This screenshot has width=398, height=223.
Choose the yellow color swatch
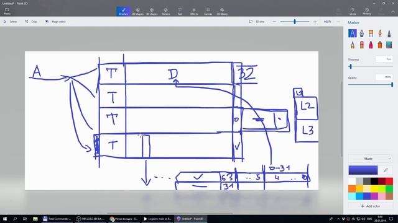pyautogui.click(x=374, y=188)
